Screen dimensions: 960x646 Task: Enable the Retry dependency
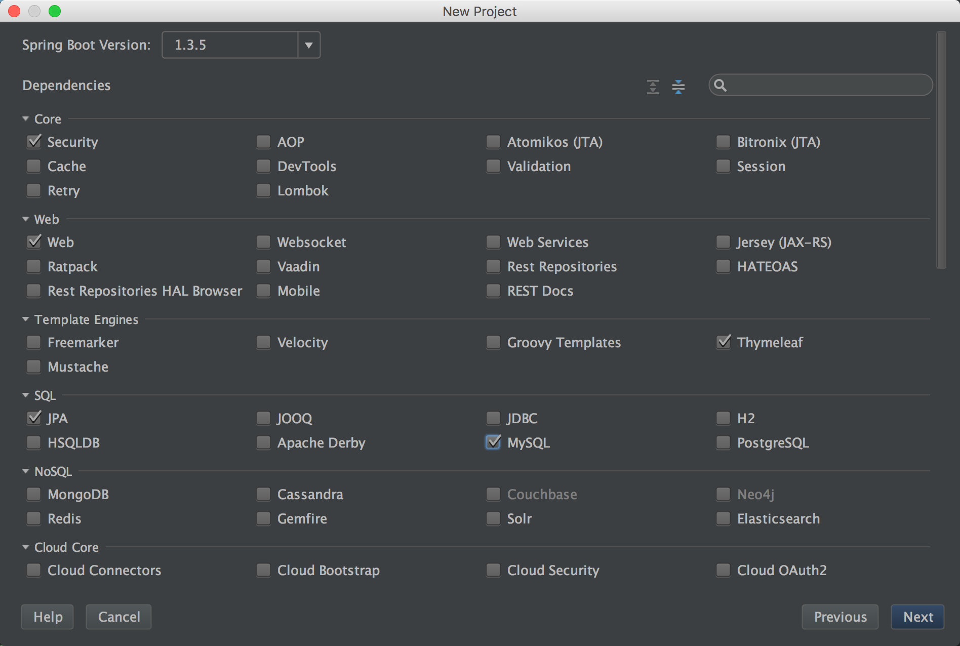[x=34, y=190]
